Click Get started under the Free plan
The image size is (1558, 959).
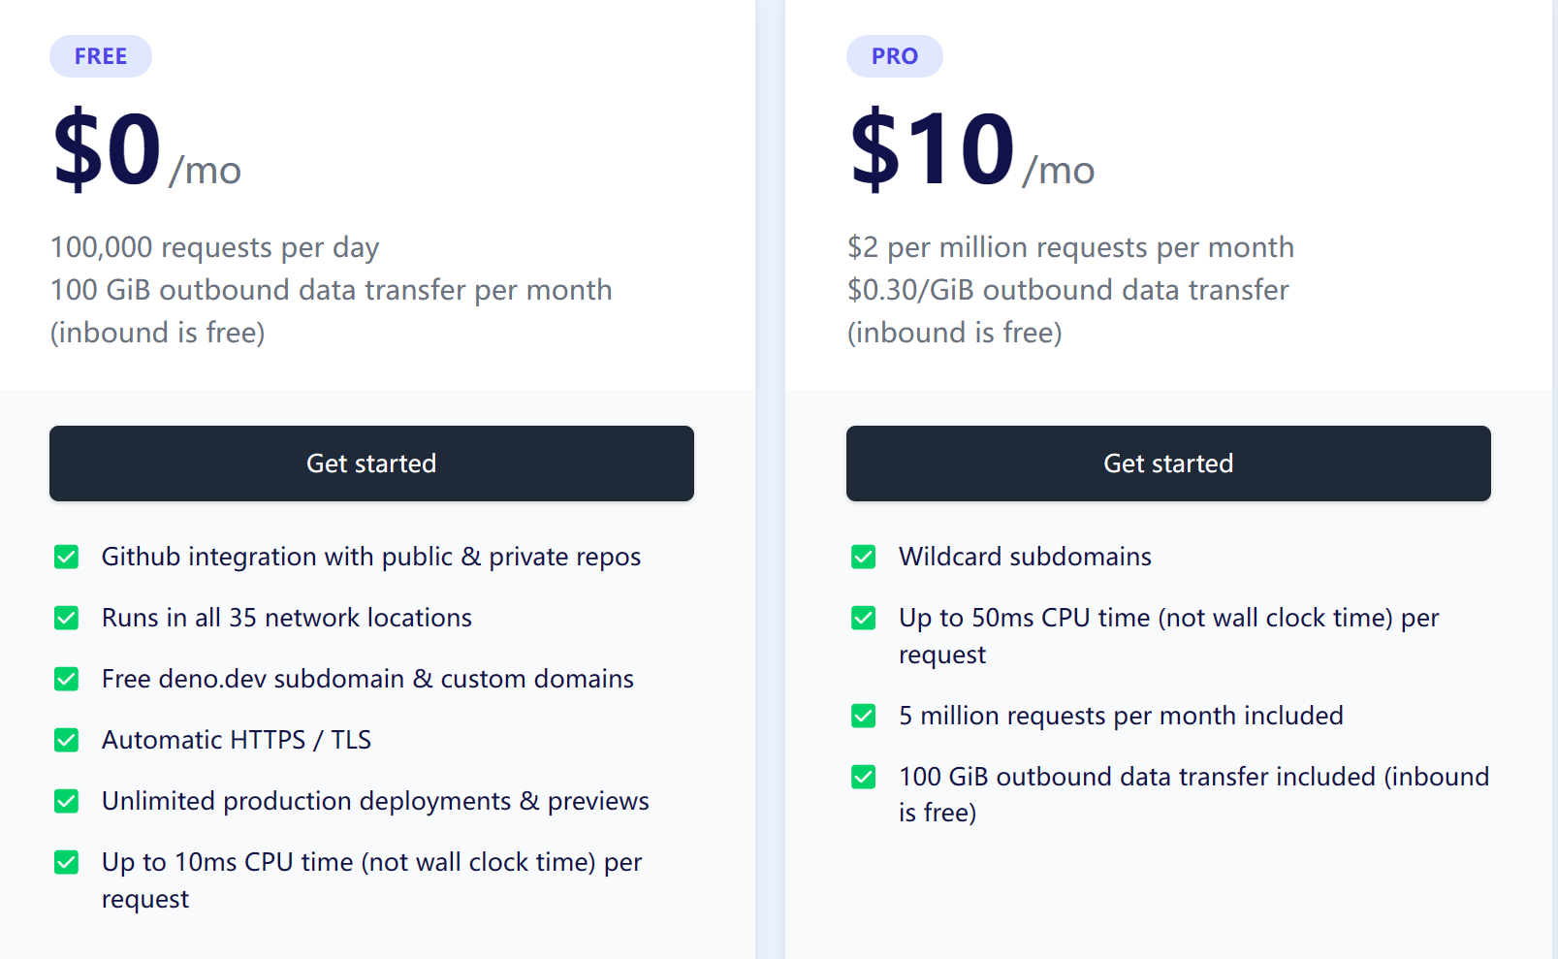click(x=371, y=464)
